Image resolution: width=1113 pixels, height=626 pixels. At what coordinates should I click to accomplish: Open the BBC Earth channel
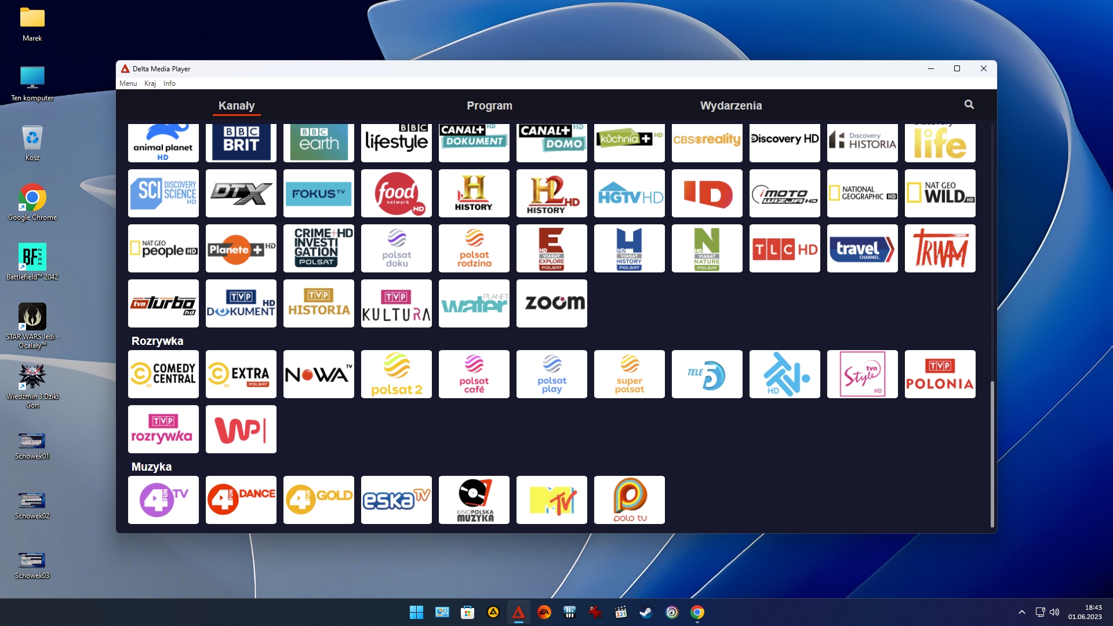(318, 143)
